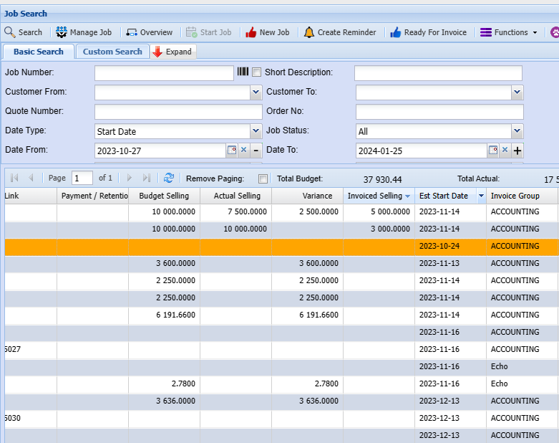
Task: Refresh the job results grid
Action: pos(169,178)
